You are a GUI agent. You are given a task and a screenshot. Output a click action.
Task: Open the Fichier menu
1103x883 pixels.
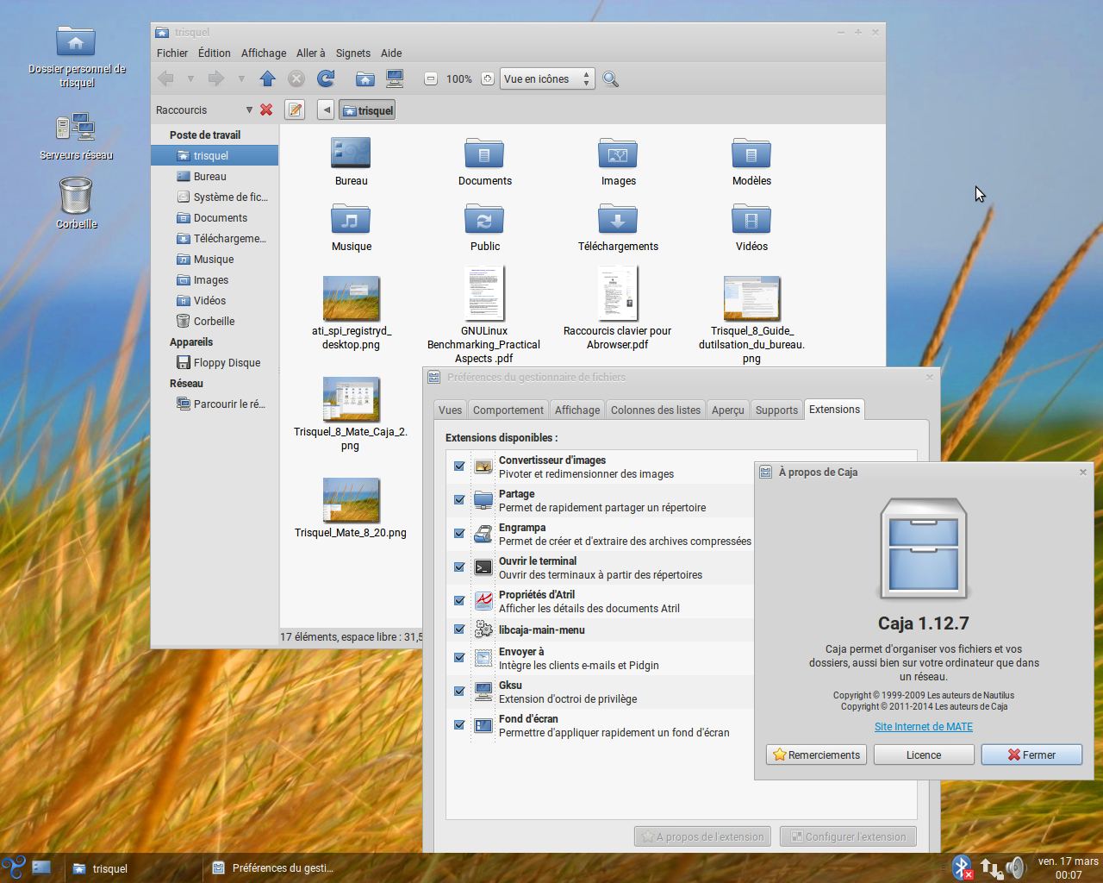[172, 53]
